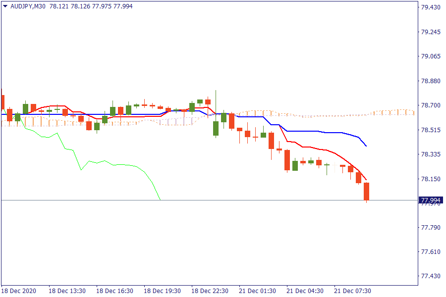Click the 21 Dec 07:30 time label
The image size is (446, 297).
(352, 291)
